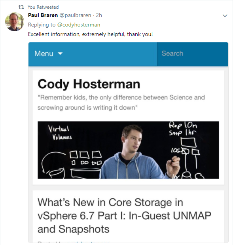Click the 2h tweet timestamp
The height and width of the screenshot is (245, 233).
click(99, 15)
